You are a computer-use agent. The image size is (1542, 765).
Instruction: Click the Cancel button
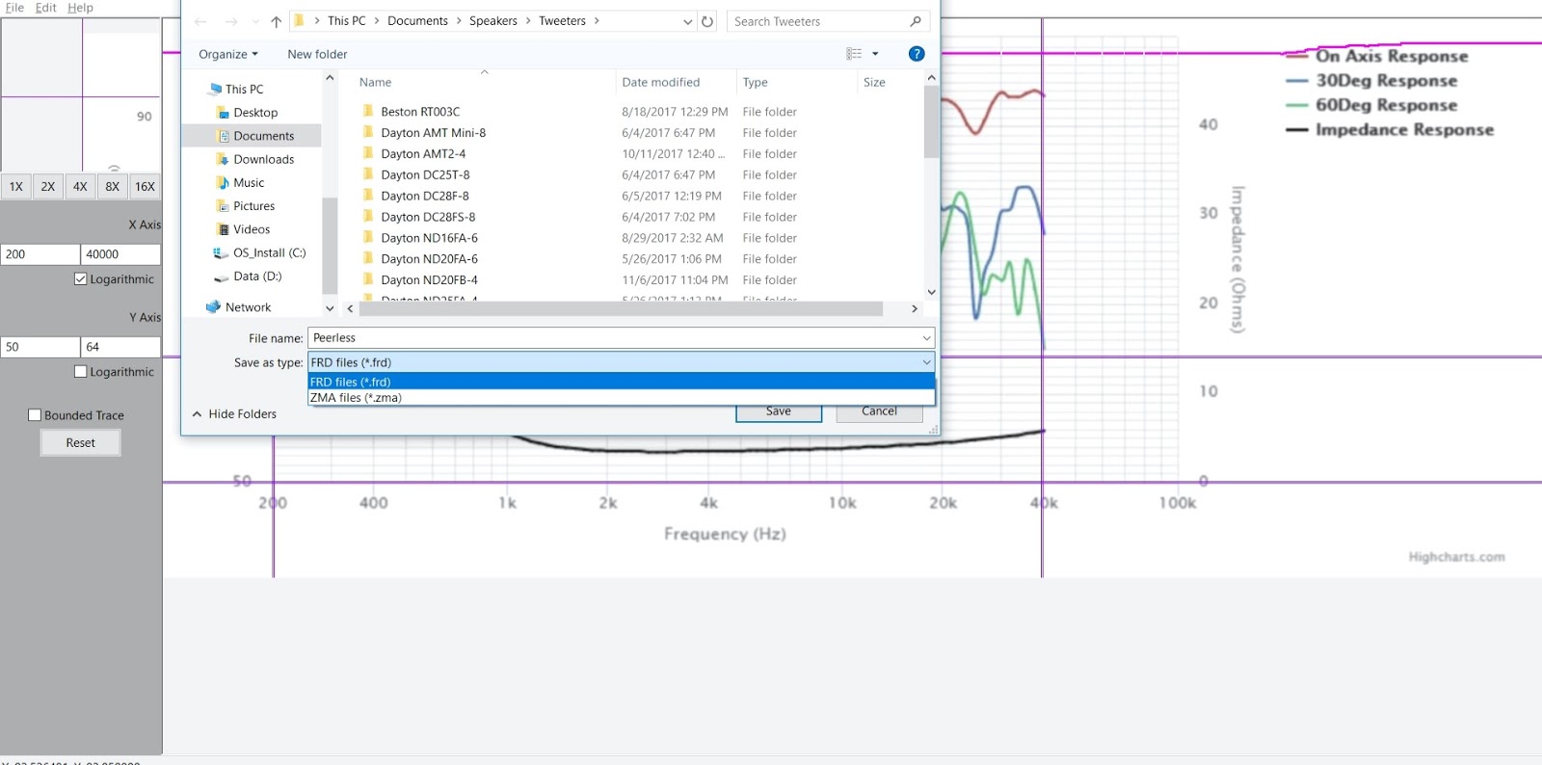[879, 411]
